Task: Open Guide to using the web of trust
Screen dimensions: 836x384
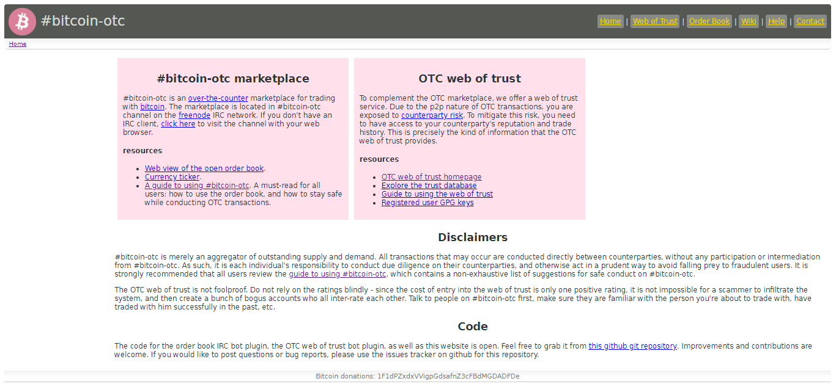Action: (437, 194)
